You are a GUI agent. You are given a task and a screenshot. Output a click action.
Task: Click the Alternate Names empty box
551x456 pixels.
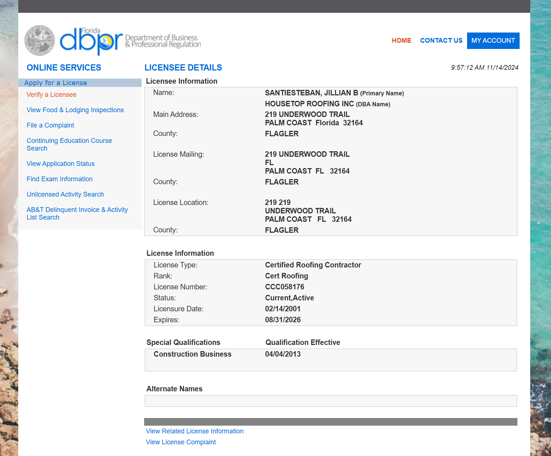tap(331, 401)
